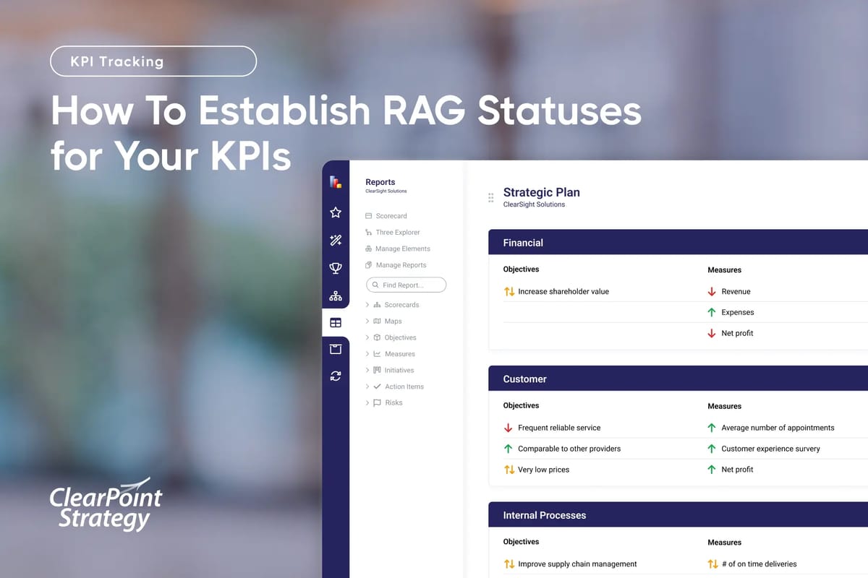The width and height of the screenshot is (868, 578).
Task: Open the magic wand icon in sidebar
Action: [336, 241]
